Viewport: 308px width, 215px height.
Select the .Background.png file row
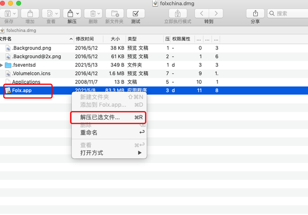click(x=154, y=48)
